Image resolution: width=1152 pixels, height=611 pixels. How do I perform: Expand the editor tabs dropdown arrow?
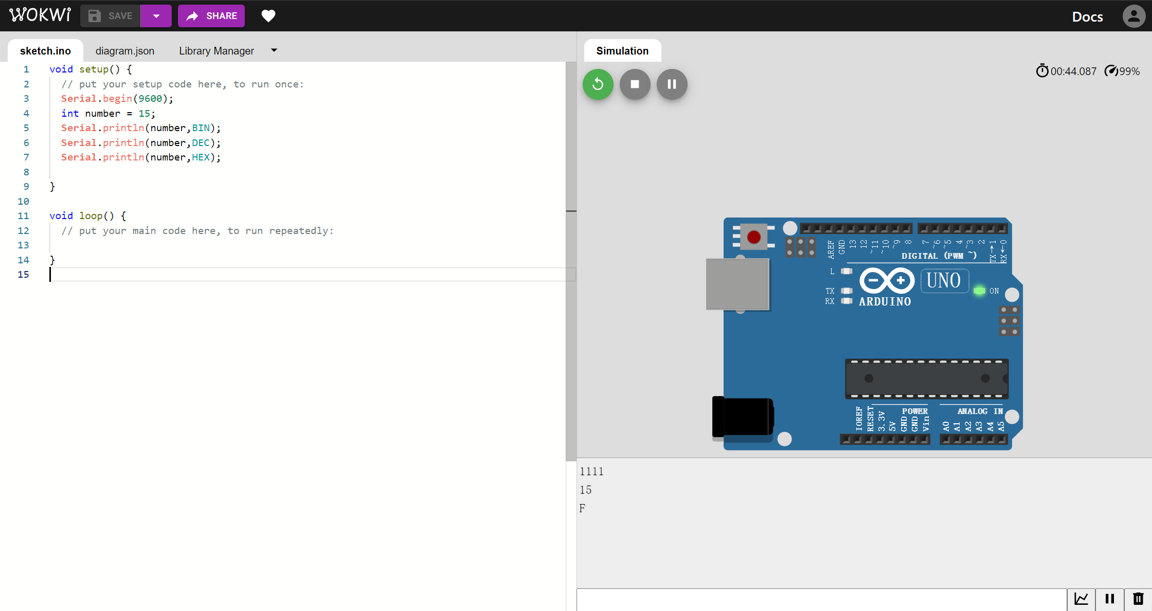pyautogui.click(x=274, y=50)
